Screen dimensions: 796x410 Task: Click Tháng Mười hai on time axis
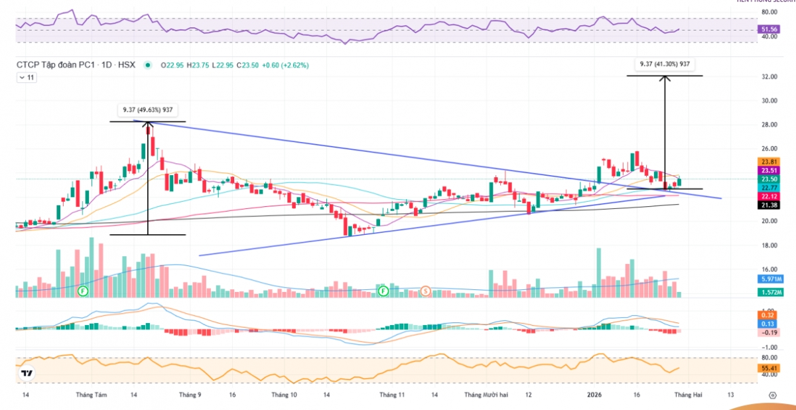click(486, 395)
